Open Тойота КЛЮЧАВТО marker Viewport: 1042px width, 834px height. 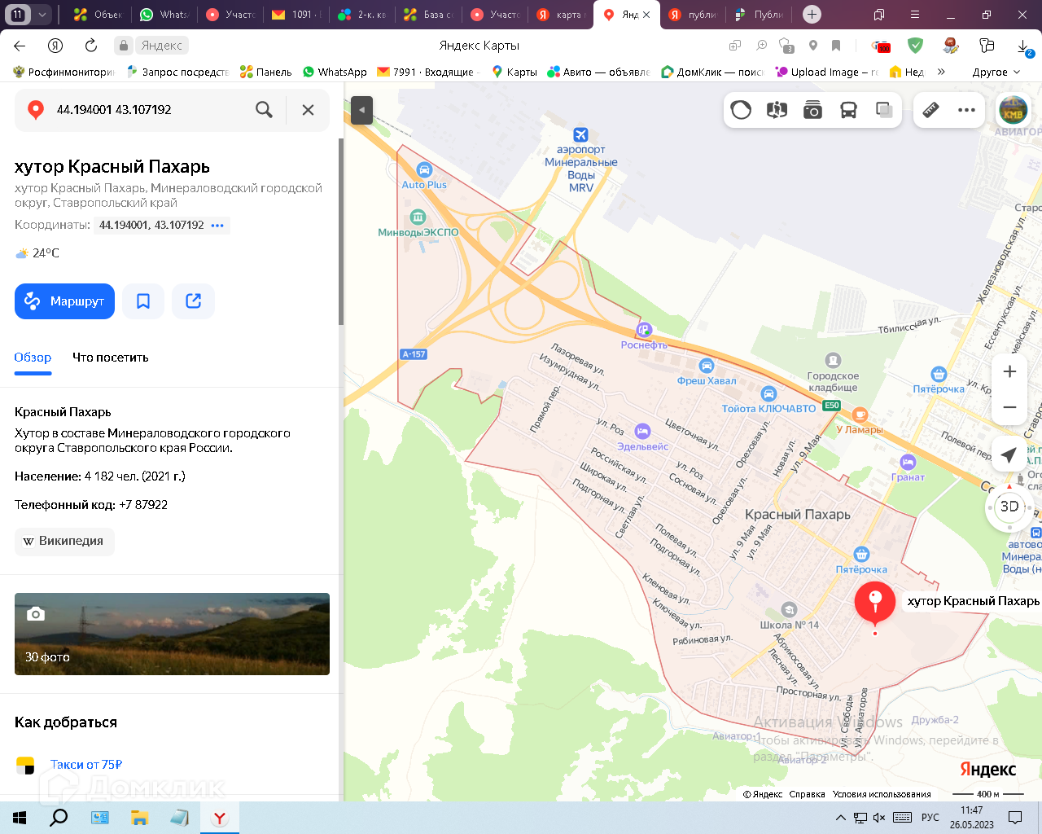click(768, 394)
